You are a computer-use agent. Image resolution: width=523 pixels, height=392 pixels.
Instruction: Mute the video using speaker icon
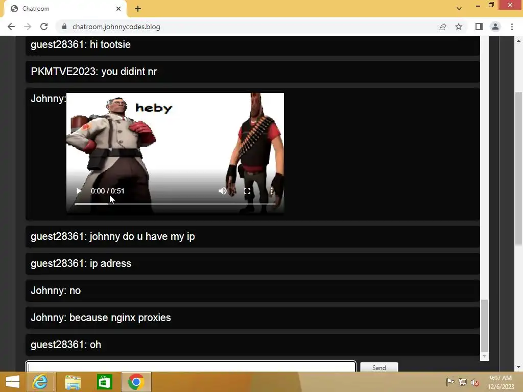click(223, 191)
